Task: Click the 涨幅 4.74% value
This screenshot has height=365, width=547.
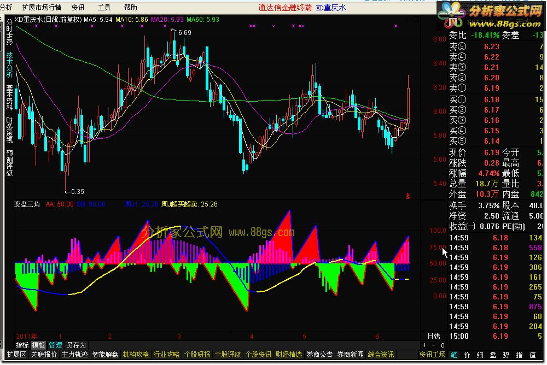Action: pyautogui.click(x=488, y=173)
